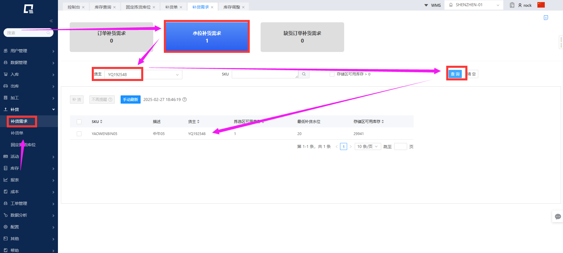Click the 加工 menu icon
This screenshot has width=563, height=253.
(6, 98)
